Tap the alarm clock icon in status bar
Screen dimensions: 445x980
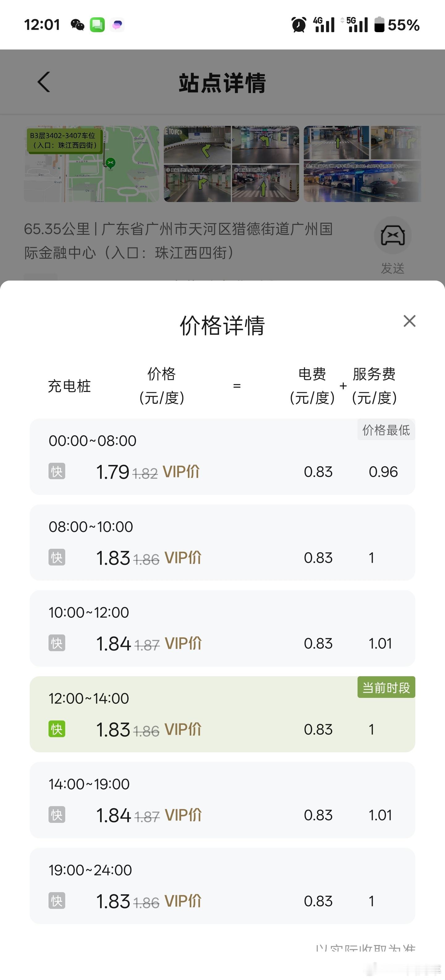click(x=299, y=25)
